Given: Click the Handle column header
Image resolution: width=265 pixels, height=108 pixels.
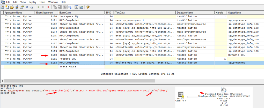Looking at the screenshot, I should tap(221, 13).
